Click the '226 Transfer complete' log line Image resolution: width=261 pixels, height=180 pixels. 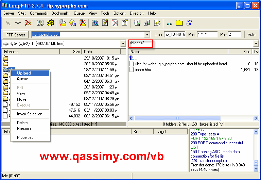[209, 161]
